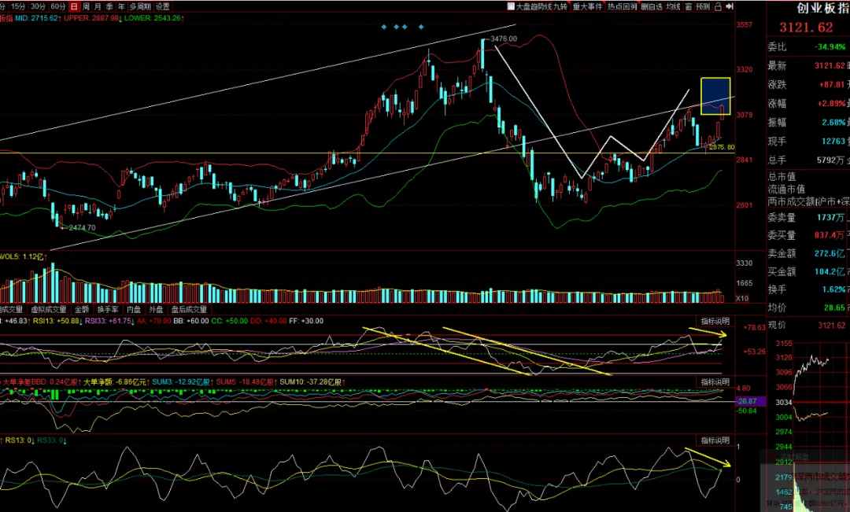Open the 多周期 multi-period view
Screen dimensions: 850x512
(x=140, y=6)
